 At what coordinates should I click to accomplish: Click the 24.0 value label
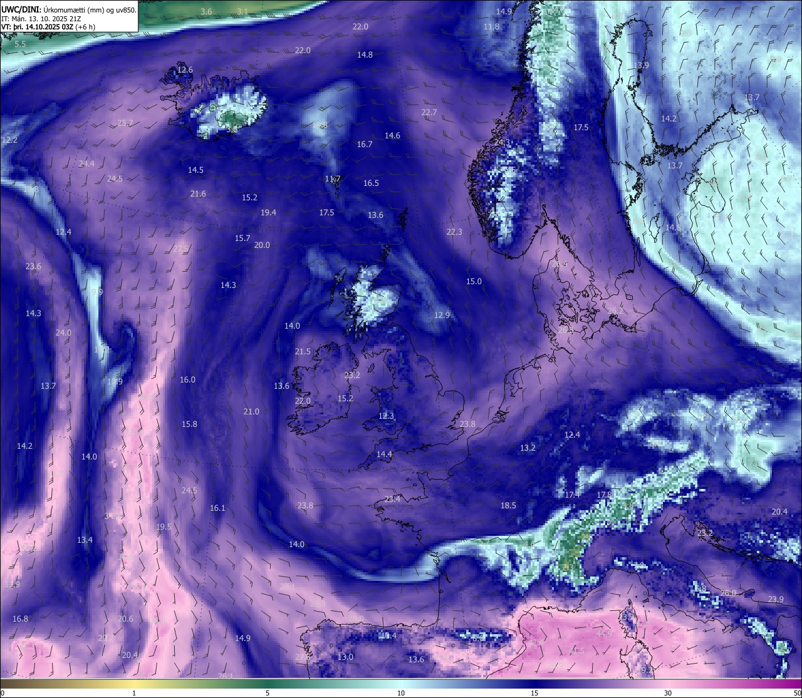63,332
